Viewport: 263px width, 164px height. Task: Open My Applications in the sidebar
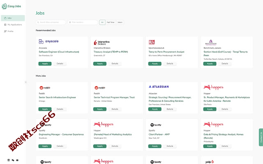click(13, 25)
